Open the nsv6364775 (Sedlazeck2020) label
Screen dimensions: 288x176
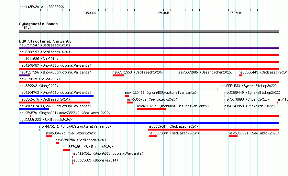(71, 133)
